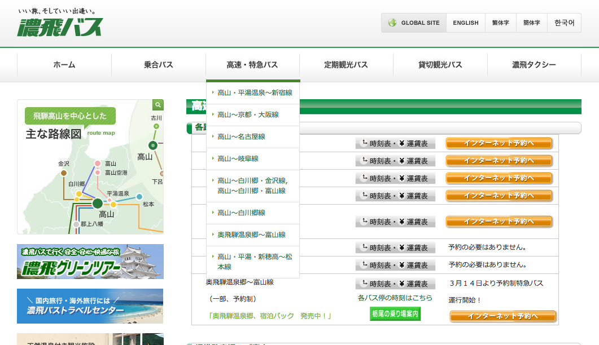Pick 高山〜白川郷線 from the dropdown menu

click(x=253, y=213)
